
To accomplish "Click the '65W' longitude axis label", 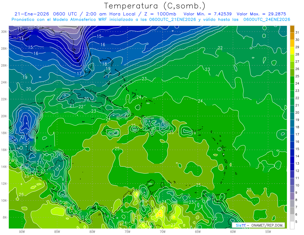I will (198, 232).
